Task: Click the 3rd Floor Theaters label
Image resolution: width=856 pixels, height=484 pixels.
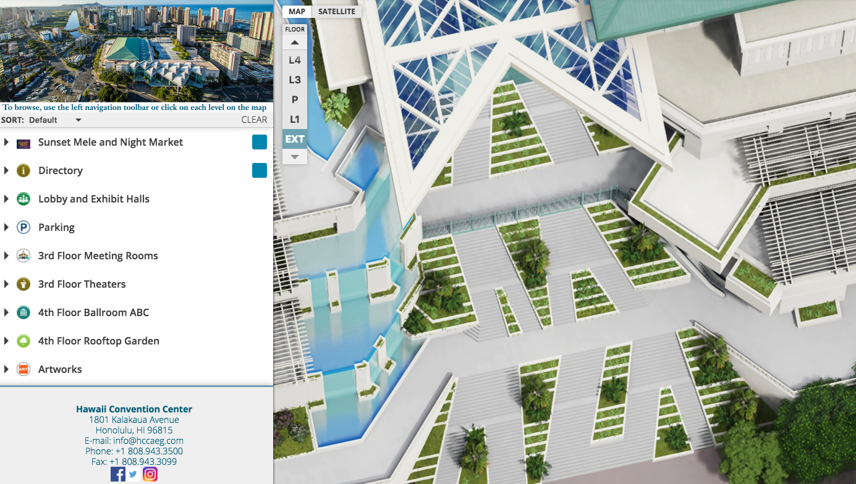Action: click(x=82, y=284)
